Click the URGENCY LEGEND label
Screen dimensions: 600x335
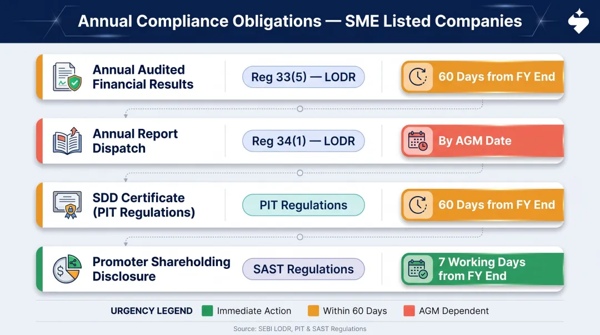coord(152,311)
